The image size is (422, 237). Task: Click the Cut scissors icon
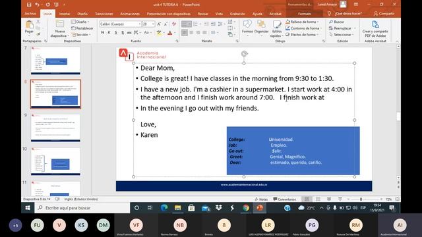[38, 22]
